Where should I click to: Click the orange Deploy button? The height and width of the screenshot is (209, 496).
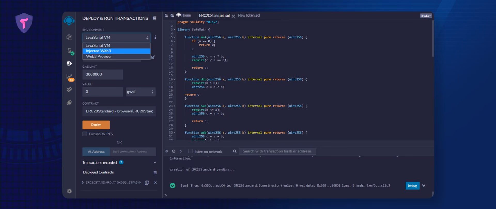96,125
